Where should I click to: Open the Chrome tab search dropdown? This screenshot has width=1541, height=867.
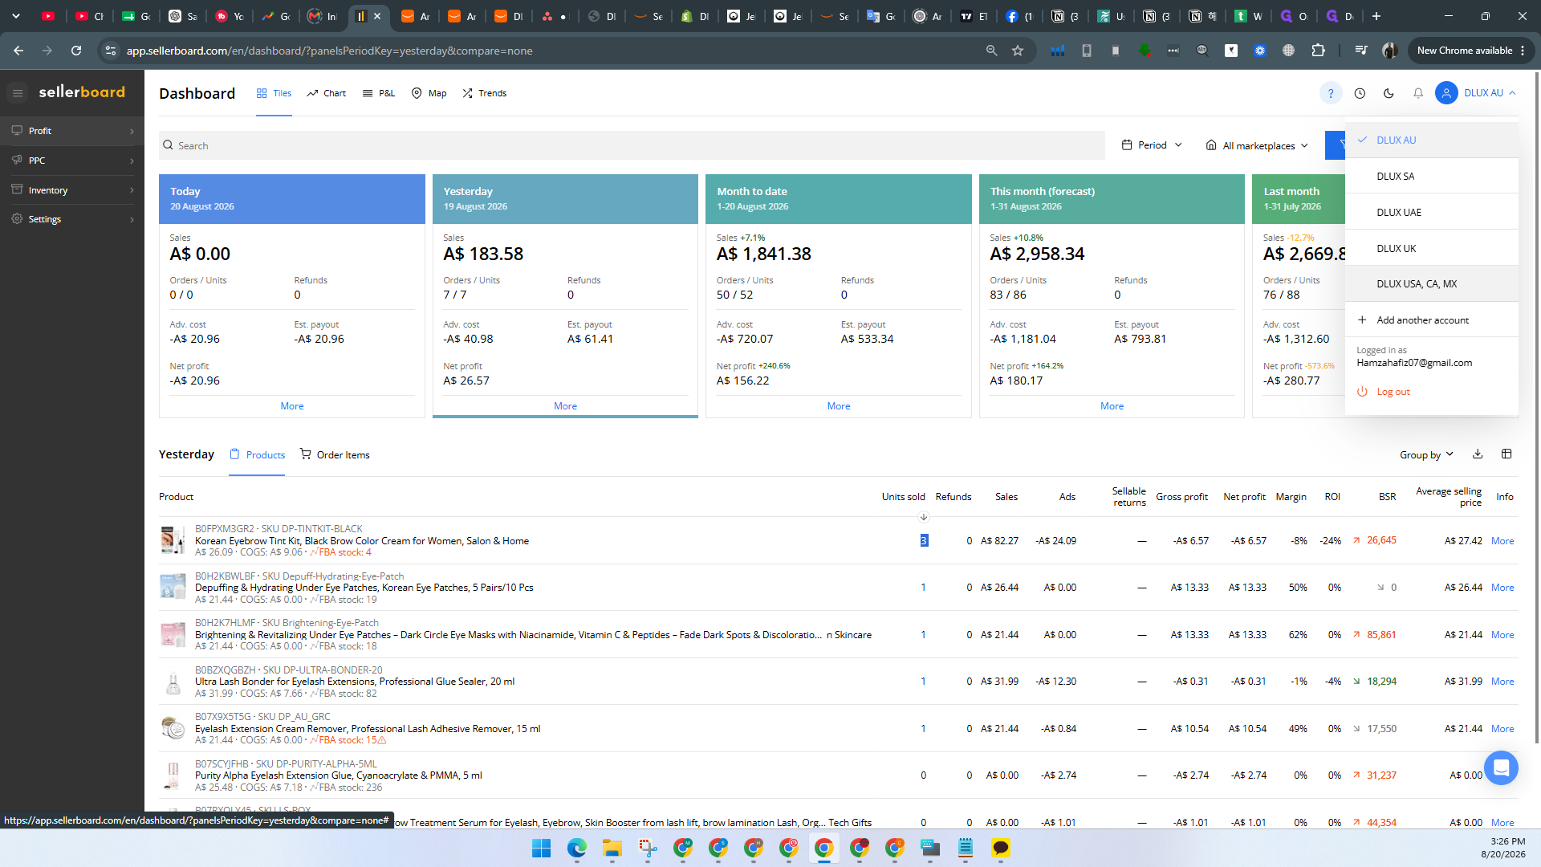[16, 16]
